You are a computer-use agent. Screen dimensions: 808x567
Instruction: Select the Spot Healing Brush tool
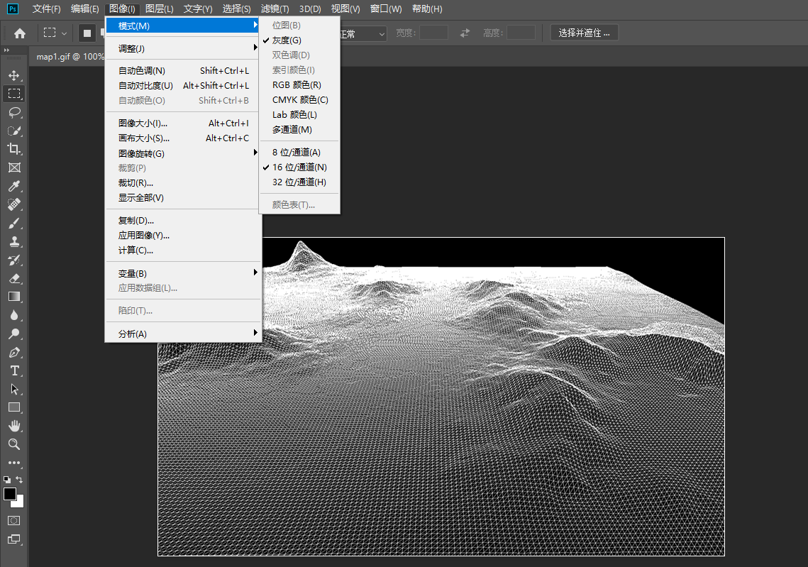[14, 204]
